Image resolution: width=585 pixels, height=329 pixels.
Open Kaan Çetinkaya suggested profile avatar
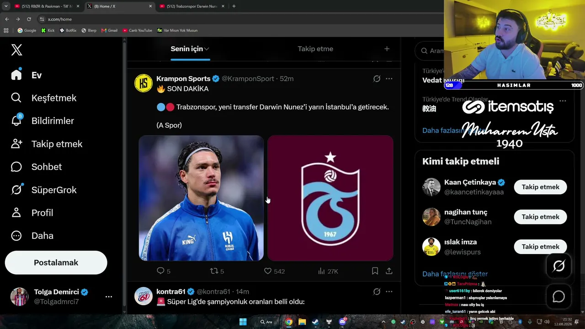431,187
